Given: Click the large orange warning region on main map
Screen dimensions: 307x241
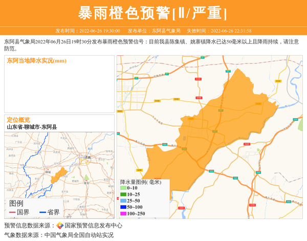Looking at the screenshot, I should (215, 128).
